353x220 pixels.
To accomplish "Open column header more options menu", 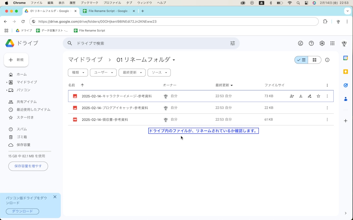I will pyautogui.click(x=327, y=85).
